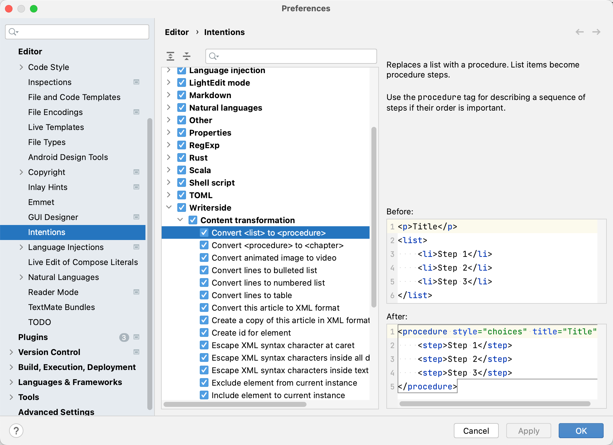Disable the Create id for element intention
Viewport: 613px width, 445px height.
coord(204,332)
